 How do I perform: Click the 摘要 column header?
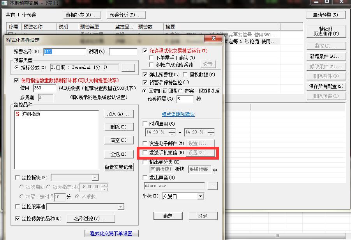[170, 27]
